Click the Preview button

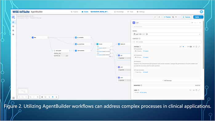(x=167, y=17)
